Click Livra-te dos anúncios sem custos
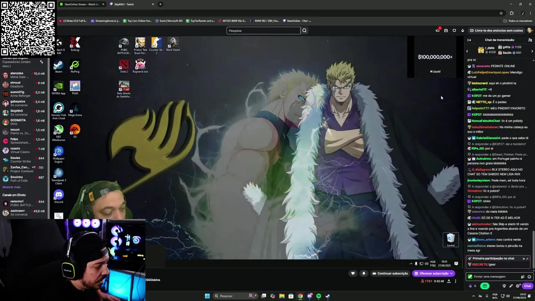 (496, 31)
